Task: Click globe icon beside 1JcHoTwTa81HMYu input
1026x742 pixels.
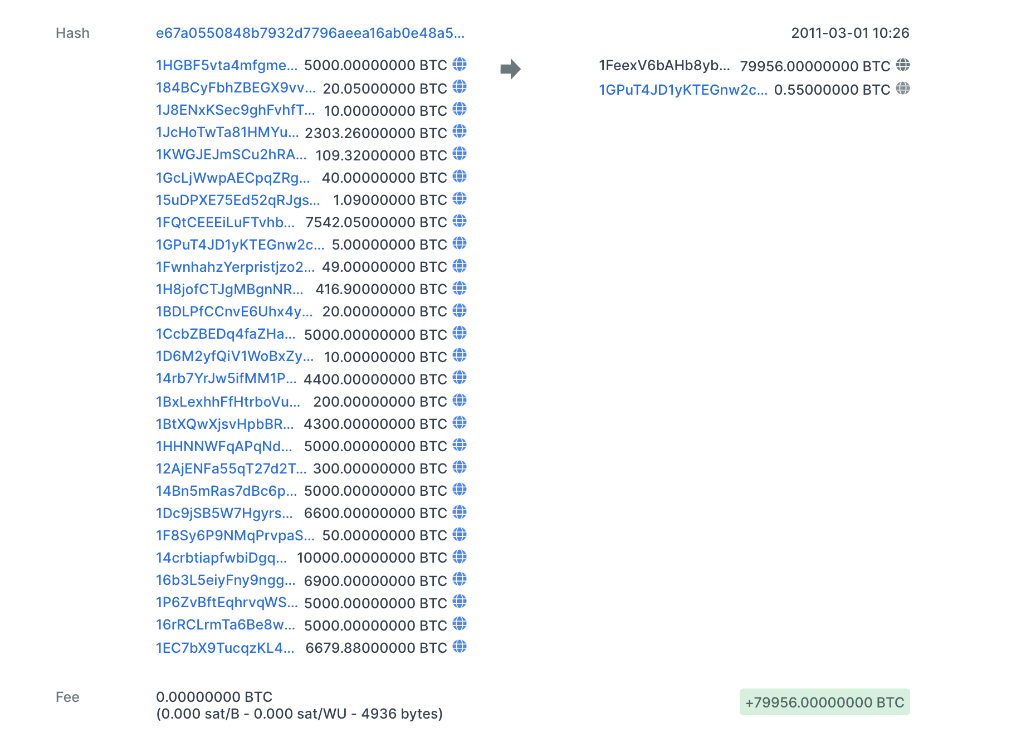Action: point(460,131)
